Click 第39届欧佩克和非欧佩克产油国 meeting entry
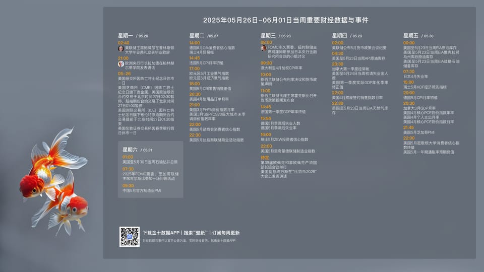 pyautogui.click(x=288, y=165)
